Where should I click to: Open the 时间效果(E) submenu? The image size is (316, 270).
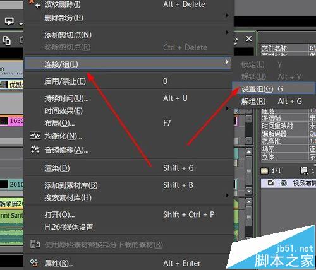[128, 110]
